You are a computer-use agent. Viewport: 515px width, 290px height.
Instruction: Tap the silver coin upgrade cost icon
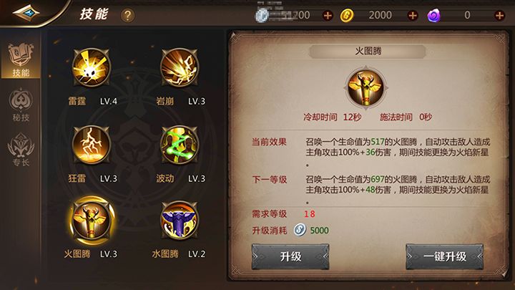click(300, 230)
